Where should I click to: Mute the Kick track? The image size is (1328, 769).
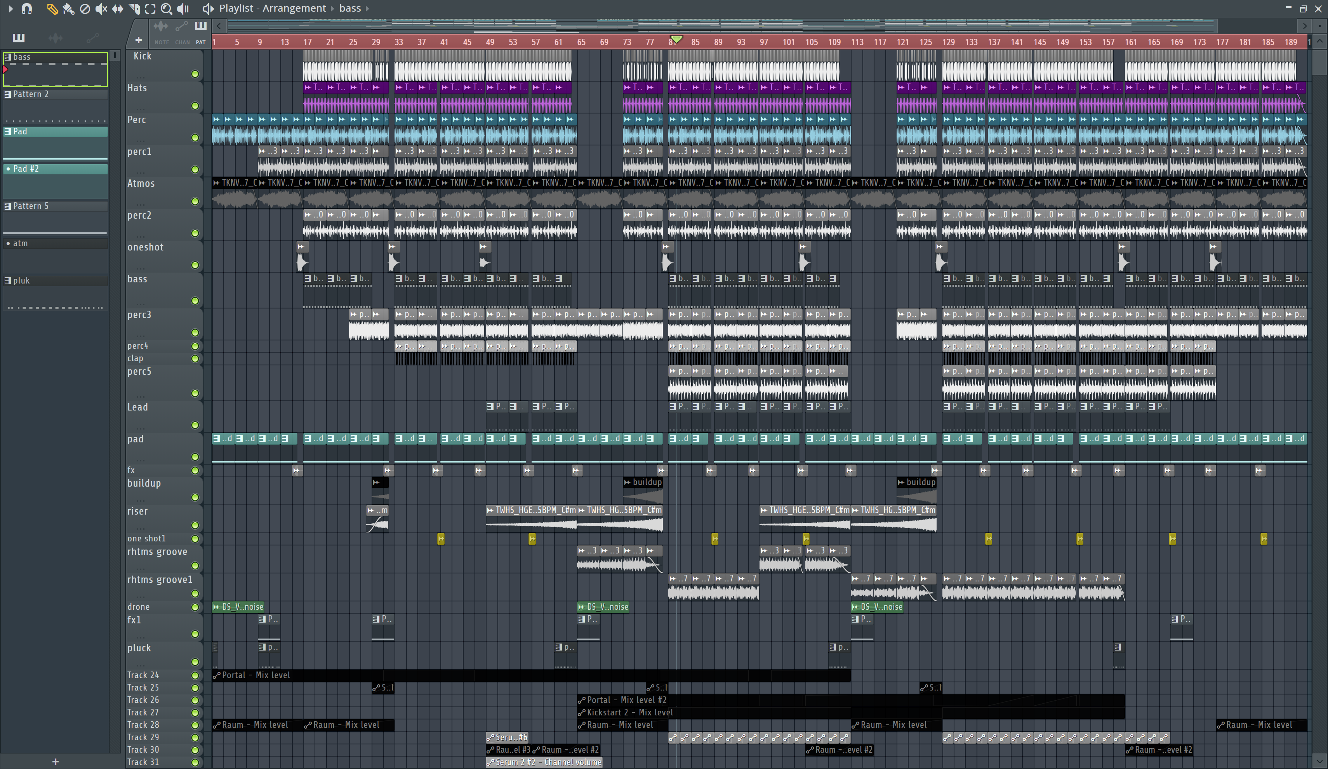click(195, 74)
